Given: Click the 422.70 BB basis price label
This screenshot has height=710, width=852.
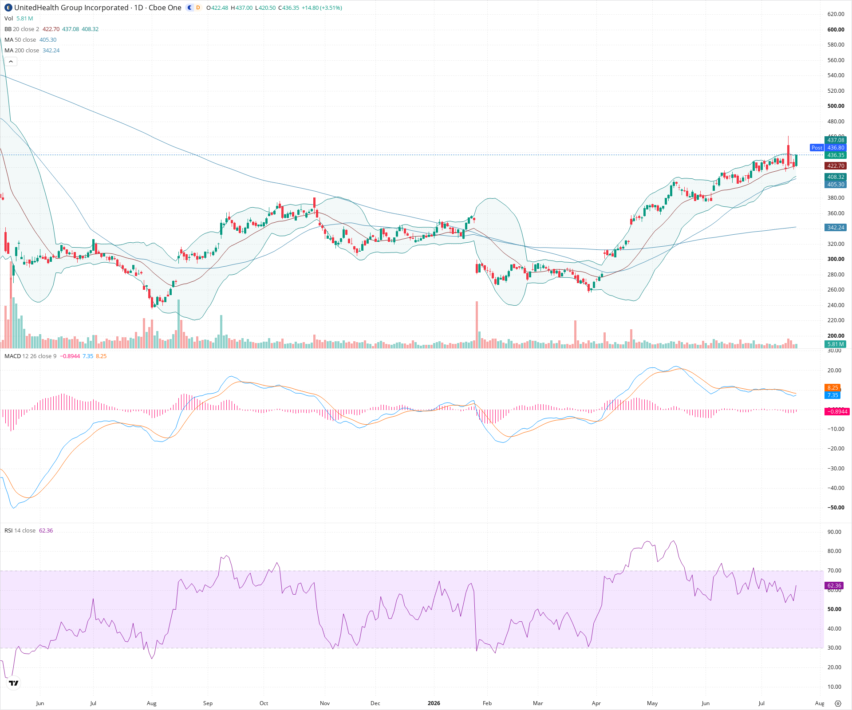Looking at the screenshot, I should [x=836, y=166].
